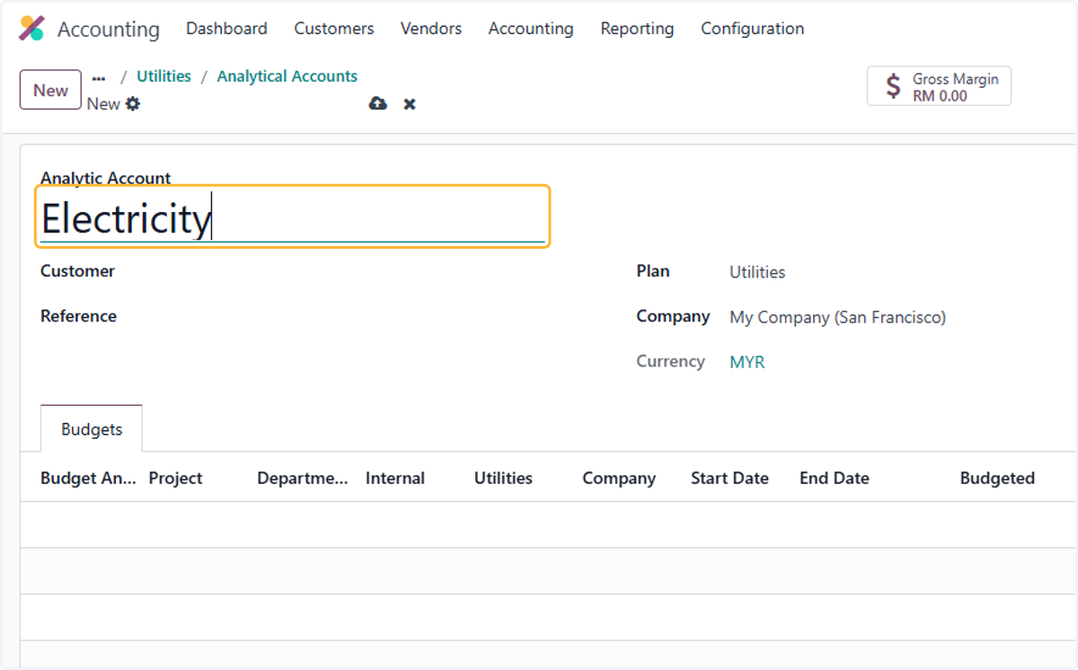Focus the Electricity analytic account name field
1078x670 pixels.
[x=293, y=218]
